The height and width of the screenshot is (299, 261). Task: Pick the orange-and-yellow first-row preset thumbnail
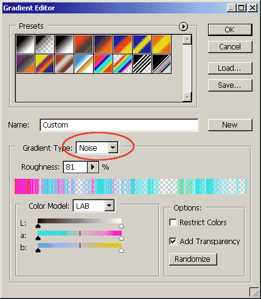[x=161, y=44]
